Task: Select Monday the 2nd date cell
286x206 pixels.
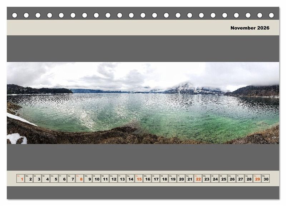Action: 29,178
